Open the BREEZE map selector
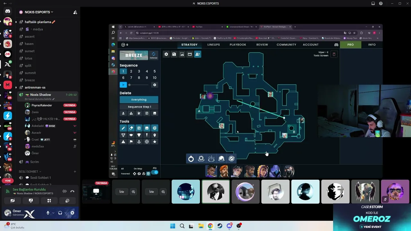This screenshot has height=231, width=411. (x=134, y=55)
